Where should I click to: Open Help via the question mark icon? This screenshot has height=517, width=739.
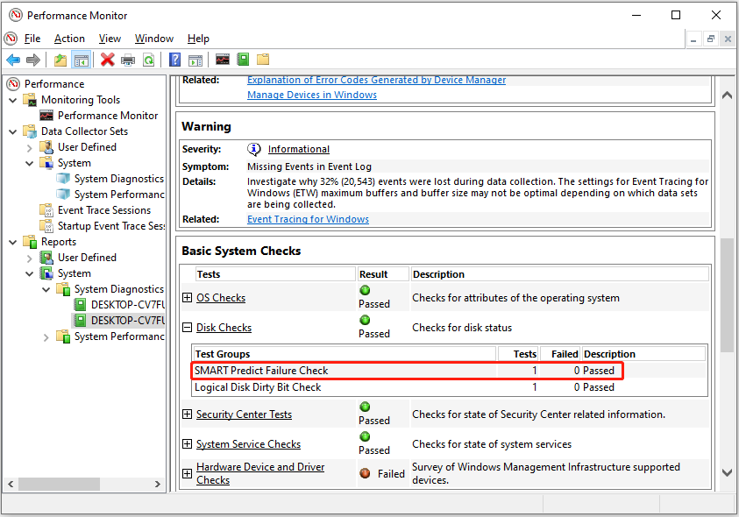tap(174, 60)
